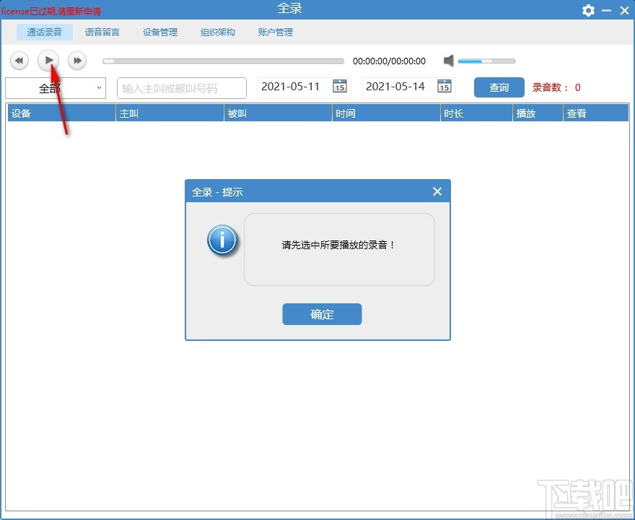Click the next track icon
Screen dimensions: 635x520
[x=76, y=61]
